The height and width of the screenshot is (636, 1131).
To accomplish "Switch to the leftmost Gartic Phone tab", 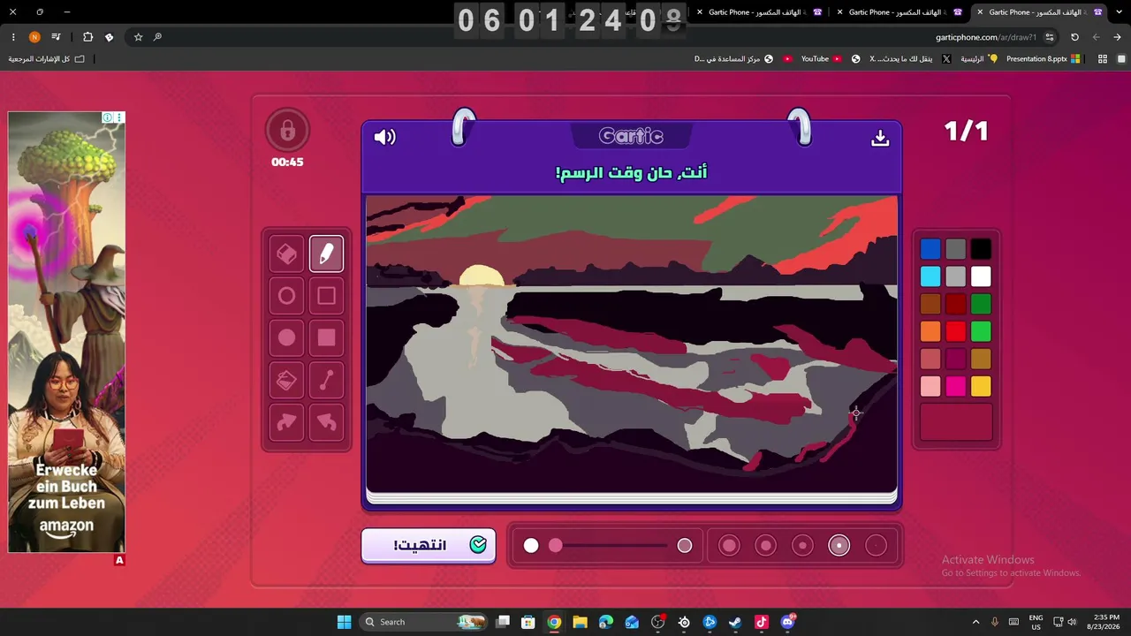I will point(761,12).
